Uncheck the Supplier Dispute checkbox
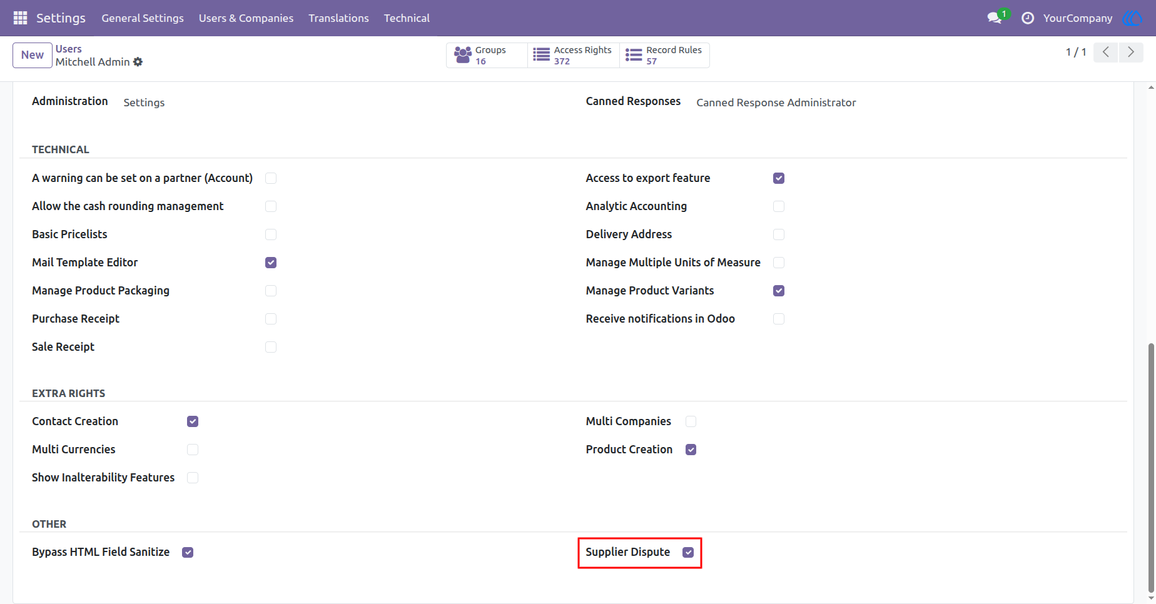1156x604 pixels. (688, 552)
